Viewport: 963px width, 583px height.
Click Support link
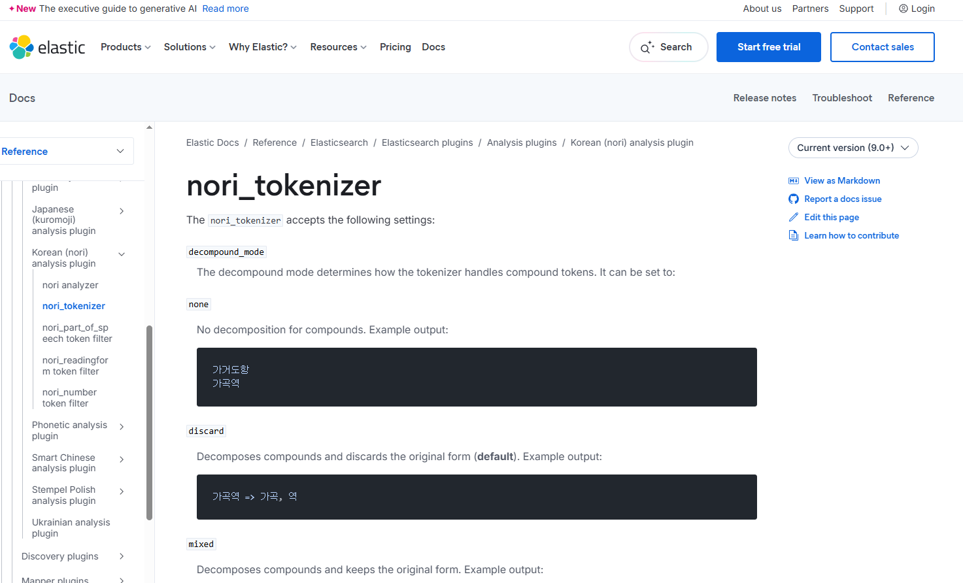pos(856,8)
